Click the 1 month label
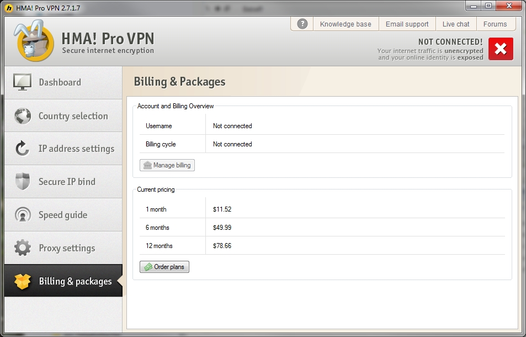Viewport: 526px width, 337px height. (x=156, y=209)
